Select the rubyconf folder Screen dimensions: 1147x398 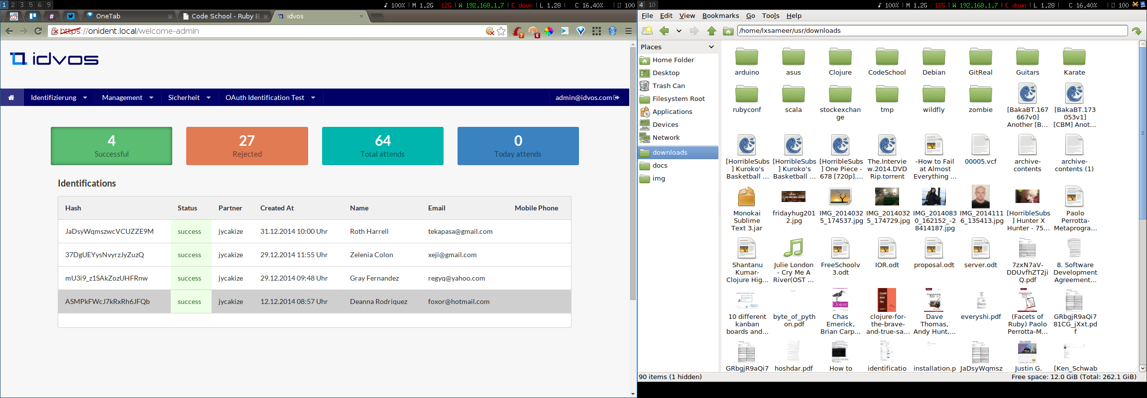tap(747, 99)
